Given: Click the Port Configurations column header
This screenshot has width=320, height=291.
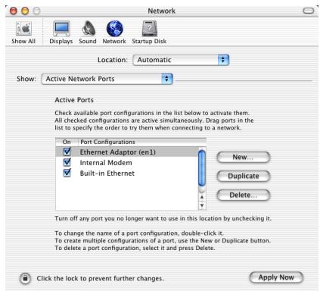Looking at the screenshot, I should tap(142, 142).
